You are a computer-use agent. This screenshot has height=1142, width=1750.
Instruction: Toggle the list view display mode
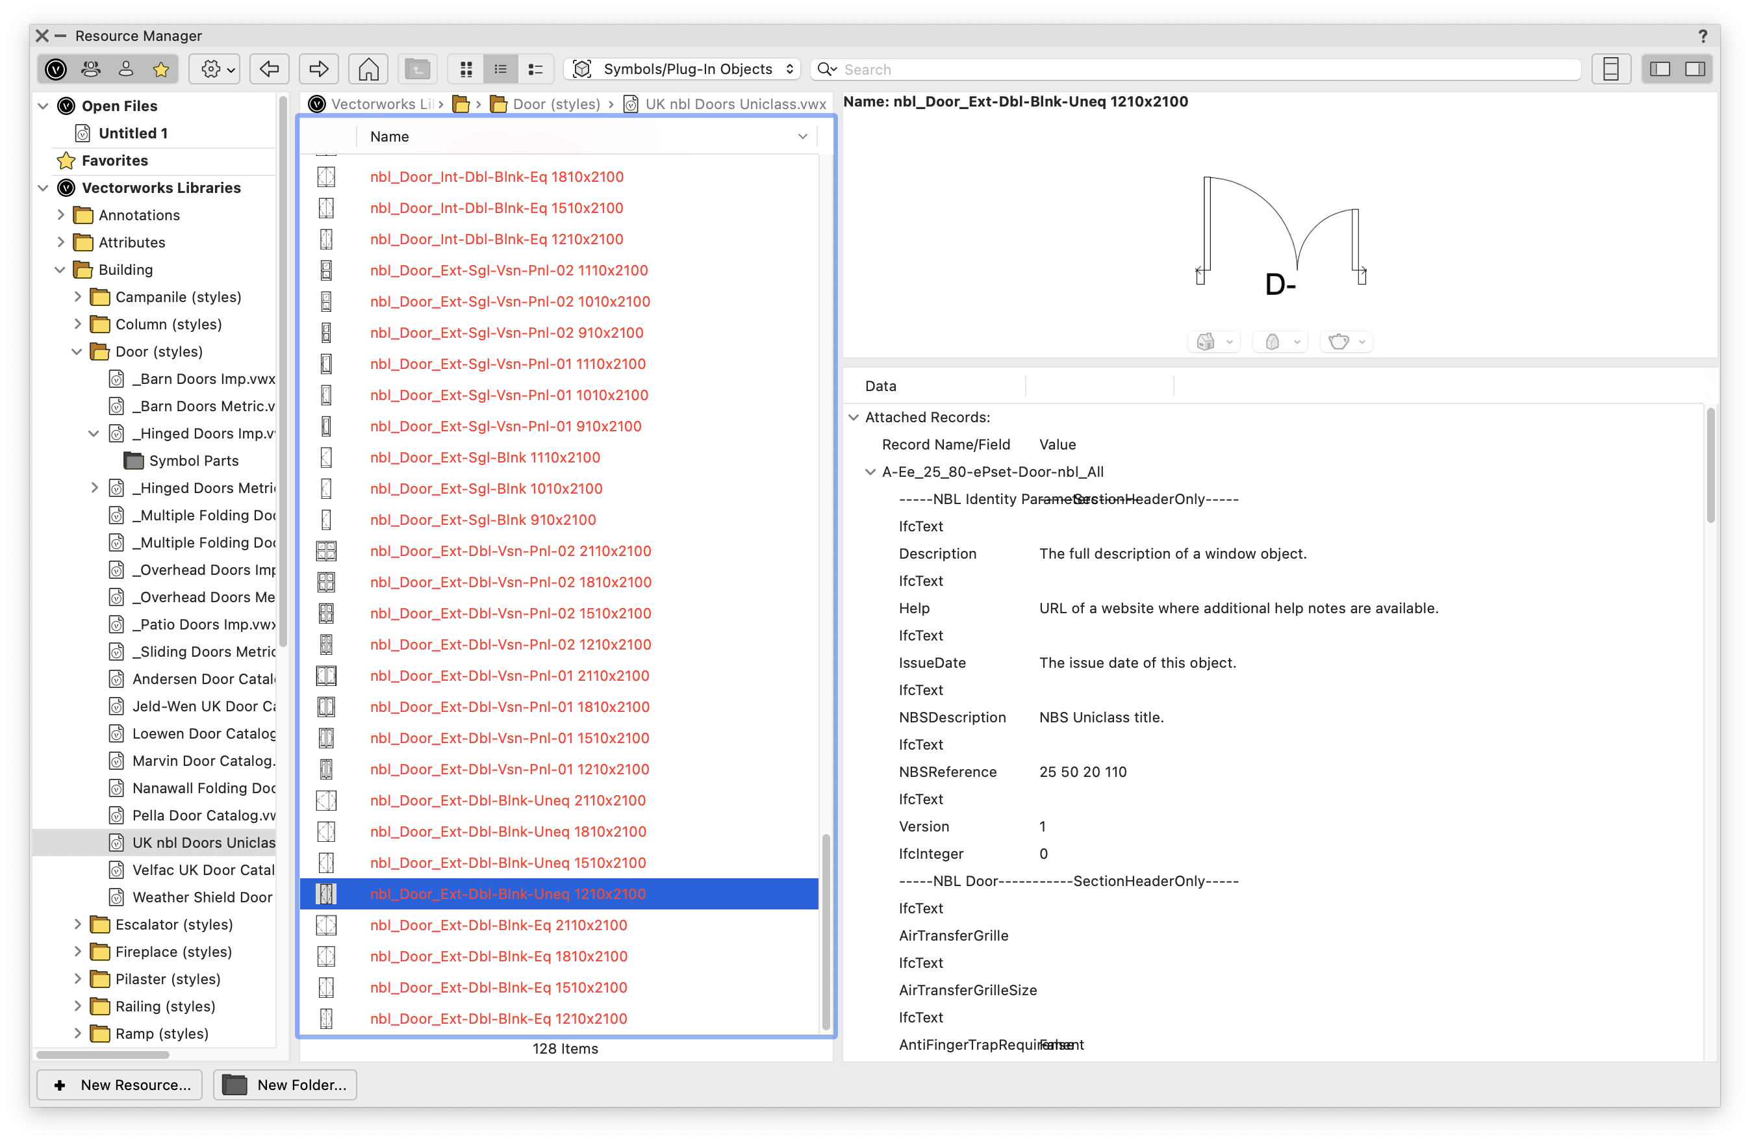(501, 68)
